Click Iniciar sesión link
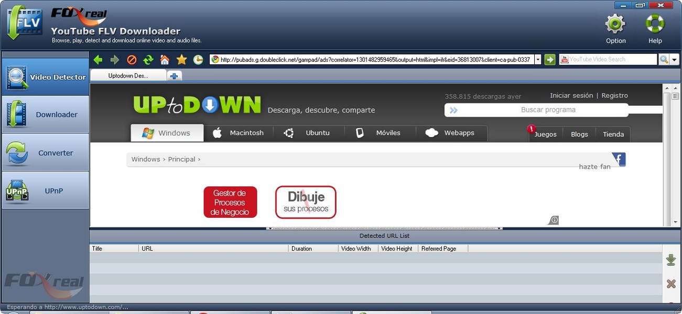The width and height of the screenshot is (682, 314). coord(571,95)
